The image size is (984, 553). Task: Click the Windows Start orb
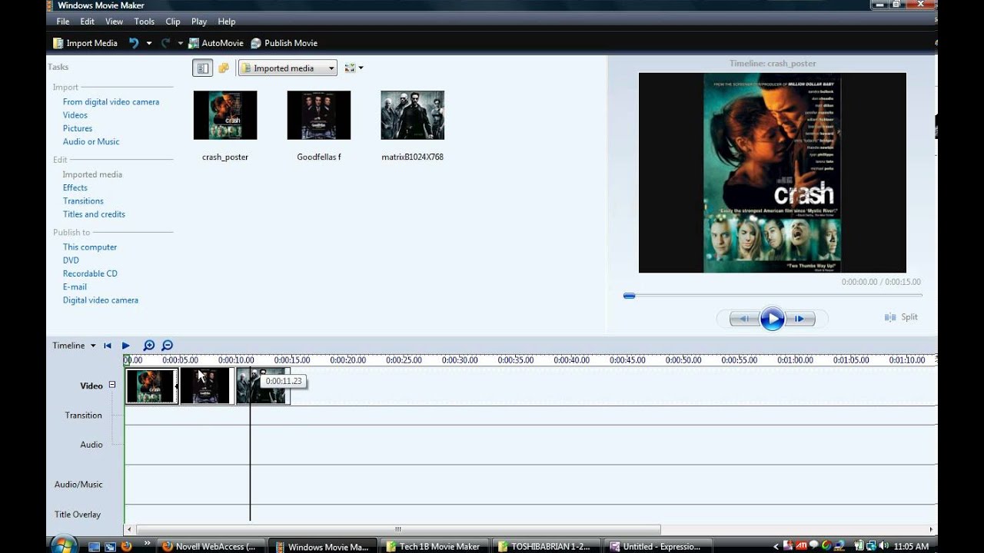coord(63,545)
